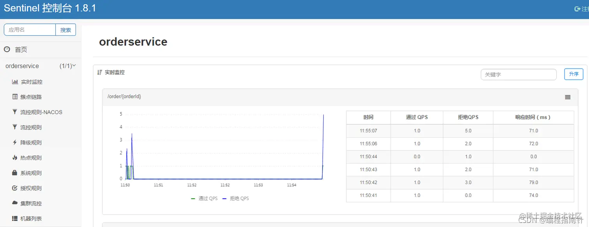The image size is (589, 227).
Task: Go to 簇点链路 page
Action: [31, 97]
